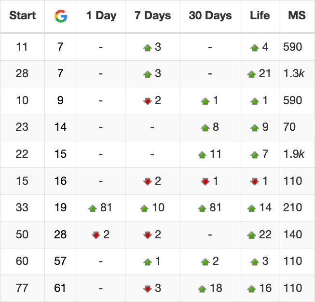
Task: Click green up arrow in 1 Day column showing 81
Action: pyautogui.click(x=93, y=208)
